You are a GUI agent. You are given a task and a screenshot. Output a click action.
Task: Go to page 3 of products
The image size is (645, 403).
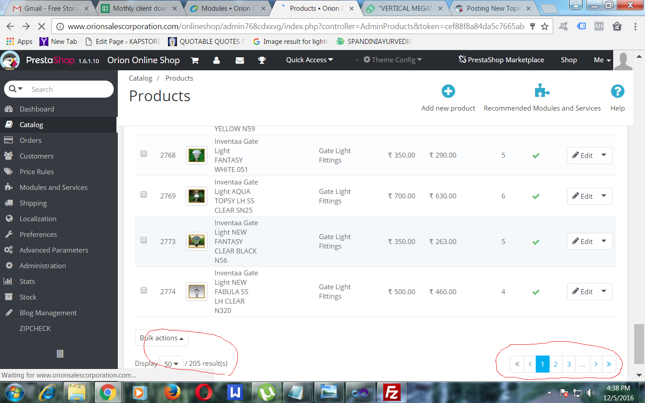coord(569,364)
